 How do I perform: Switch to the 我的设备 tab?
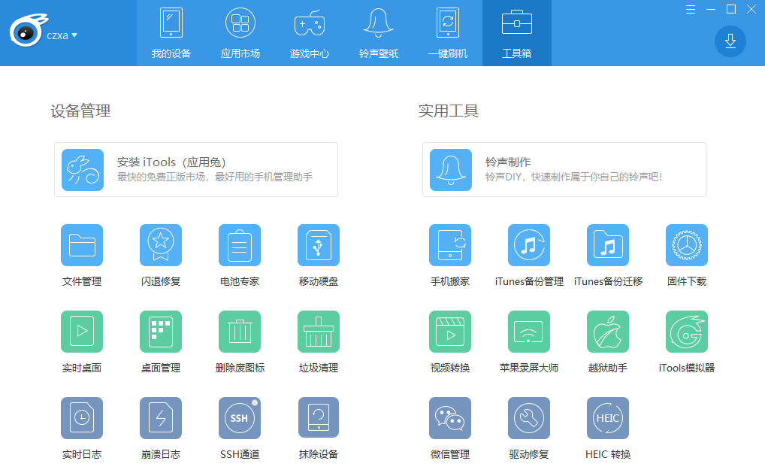pos(171,33)
